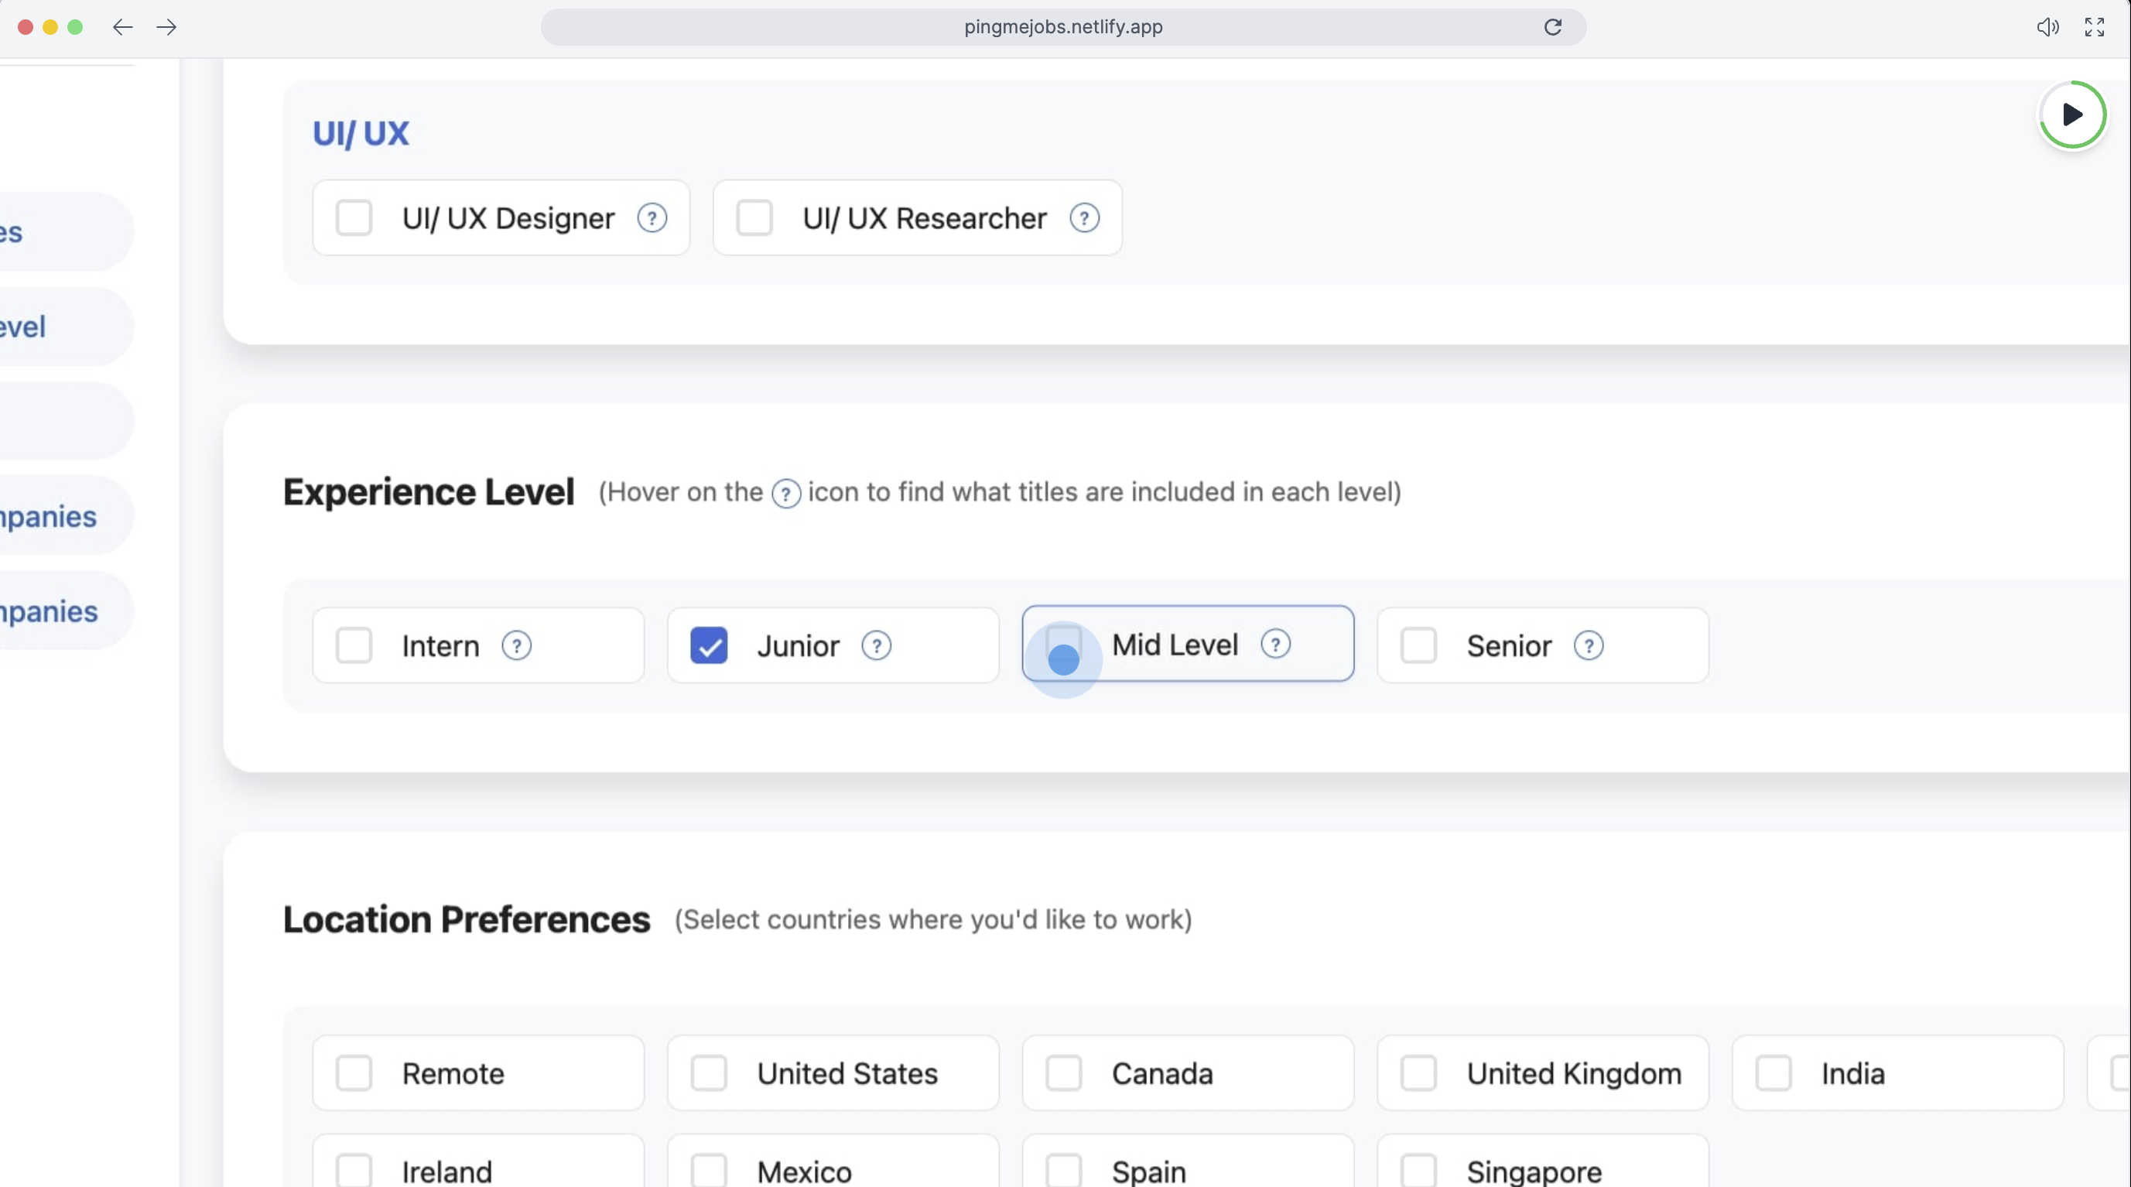Click help icon next to UI/ UX Researcher
The image size is (2131, 1187).
click(x=1084, y=218)
